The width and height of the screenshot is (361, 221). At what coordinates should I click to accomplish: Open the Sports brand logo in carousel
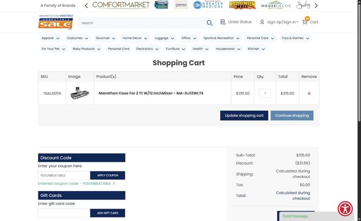pyautogui.click(x=161, y=5)
